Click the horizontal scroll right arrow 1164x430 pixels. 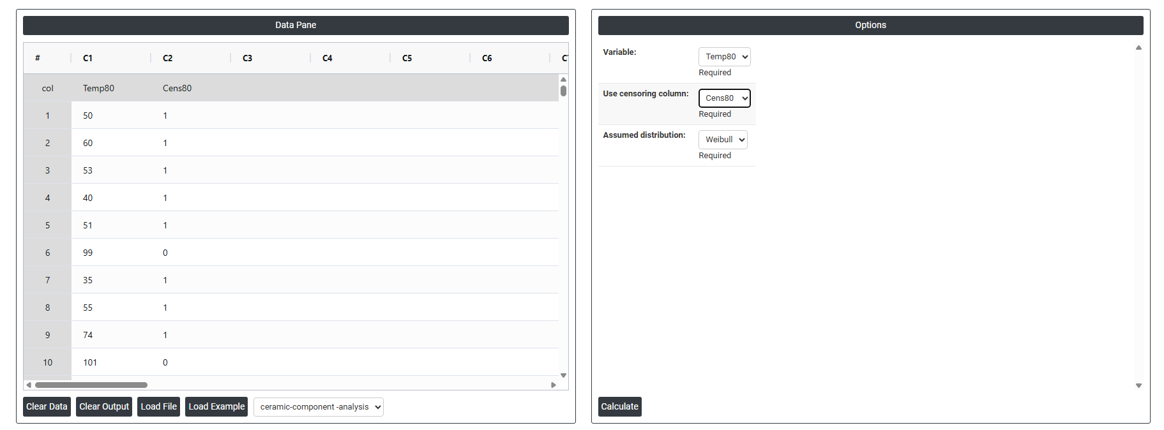pyautogui.click(x=553, y=385)
